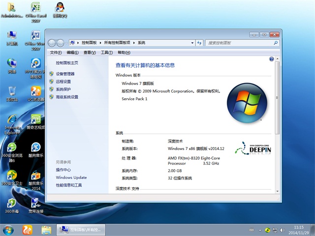Open 高级系统设置 link
The image size is (315, 236).
67,97
